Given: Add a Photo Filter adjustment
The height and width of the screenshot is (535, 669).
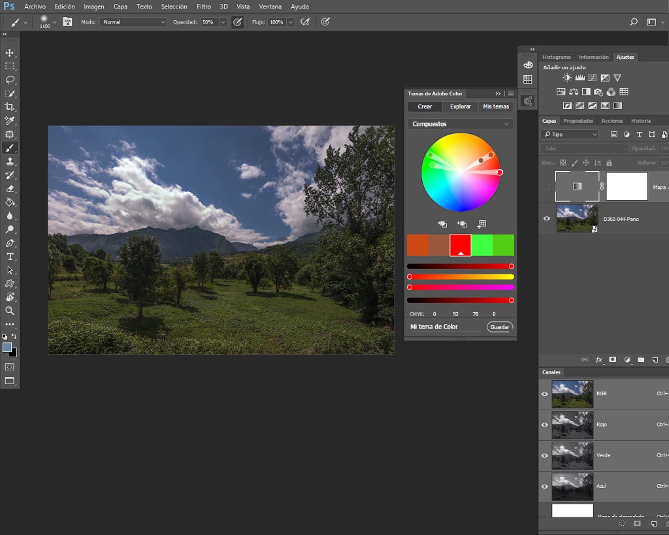Looking at the screenshot, I should click(598, 91).
